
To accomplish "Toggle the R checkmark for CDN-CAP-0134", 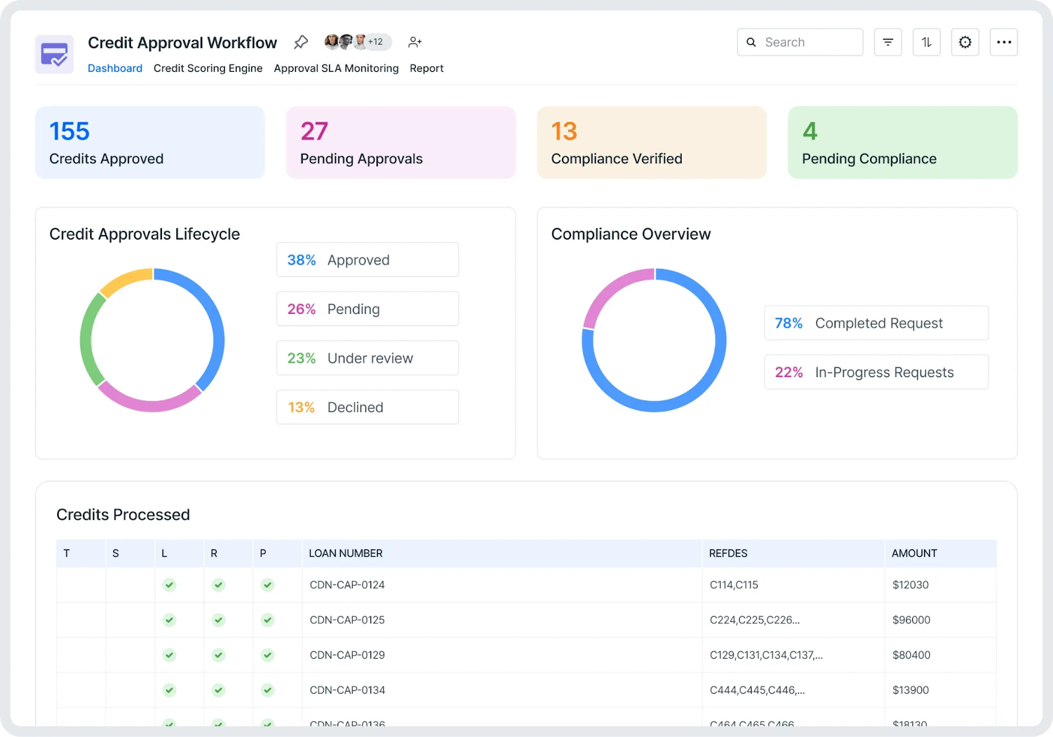I will pos(218,690).
